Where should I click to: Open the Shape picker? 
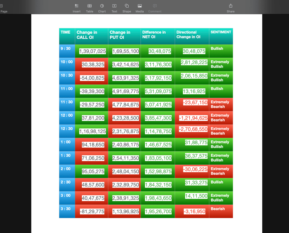click(x=127, y=8)
